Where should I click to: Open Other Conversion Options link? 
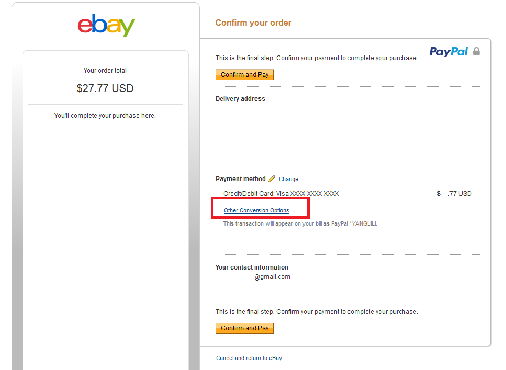point(256,210)
